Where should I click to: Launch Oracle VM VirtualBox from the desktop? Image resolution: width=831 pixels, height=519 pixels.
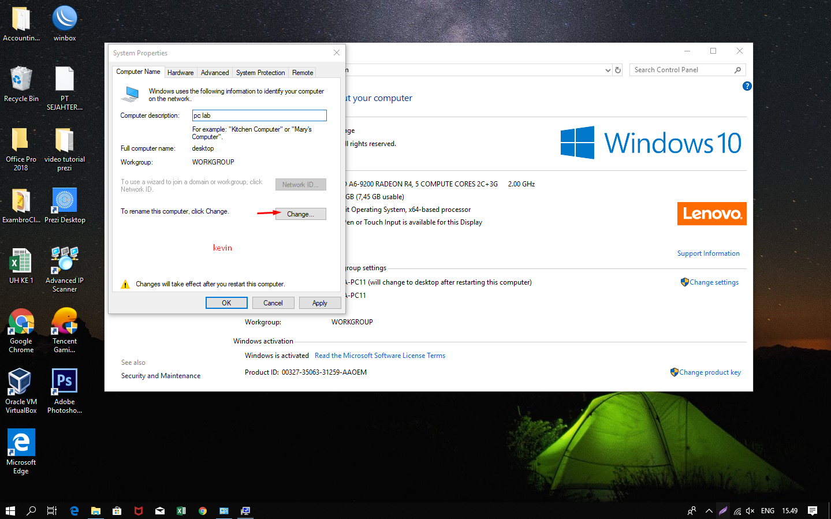(x=21, y=381)
